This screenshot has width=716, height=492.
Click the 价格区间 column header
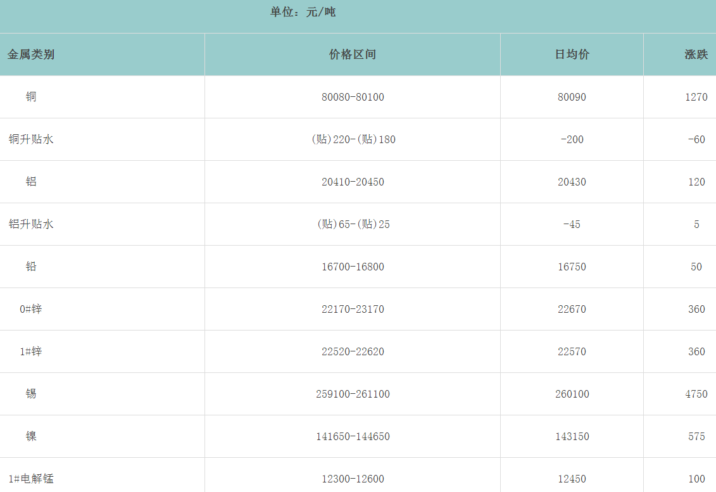[353, 54]
